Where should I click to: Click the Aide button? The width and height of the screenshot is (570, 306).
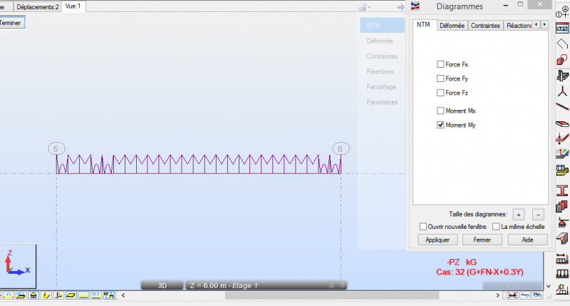[527, 240]
